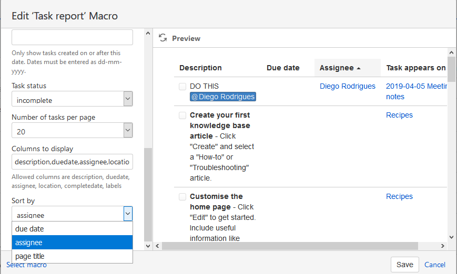The width and height of the screenshot is (457, 274).
Task: Sort by the Due date column header
Action: tap(283, 68)
